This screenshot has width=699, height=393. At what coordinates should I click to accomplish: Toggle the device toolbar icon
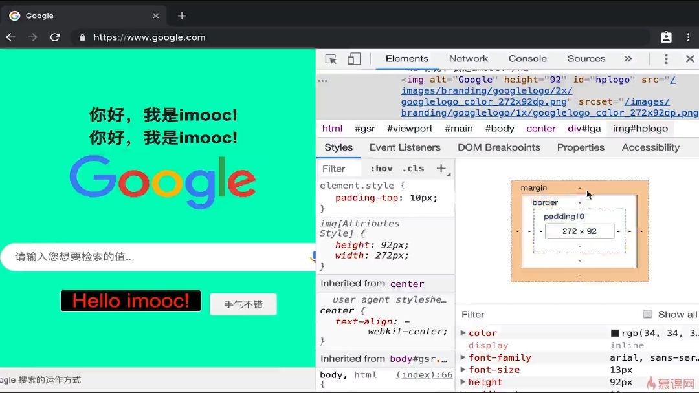point(354,59)
